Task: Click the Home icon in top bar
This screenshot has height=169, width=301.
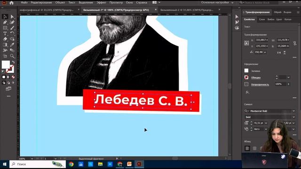Action: click(x=11, y=3)
